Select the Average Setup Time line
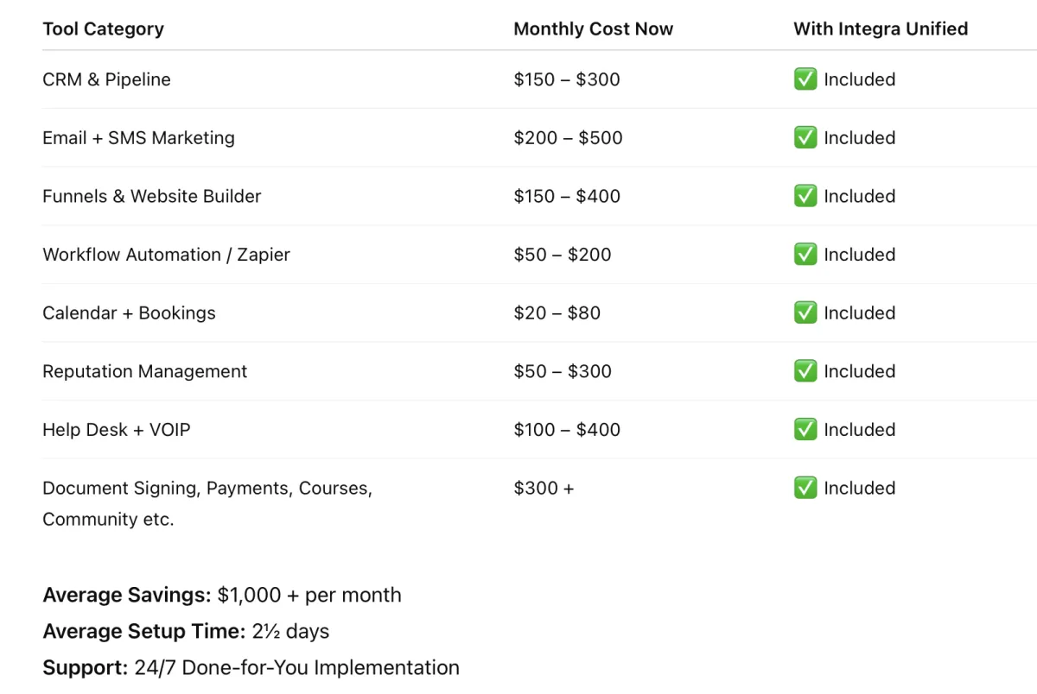Viewport: 1037px width, 694px height. pos(186,631)
